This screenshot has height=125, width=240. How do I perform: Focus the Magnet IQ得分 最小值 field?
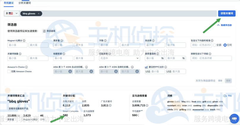(17, 45)
